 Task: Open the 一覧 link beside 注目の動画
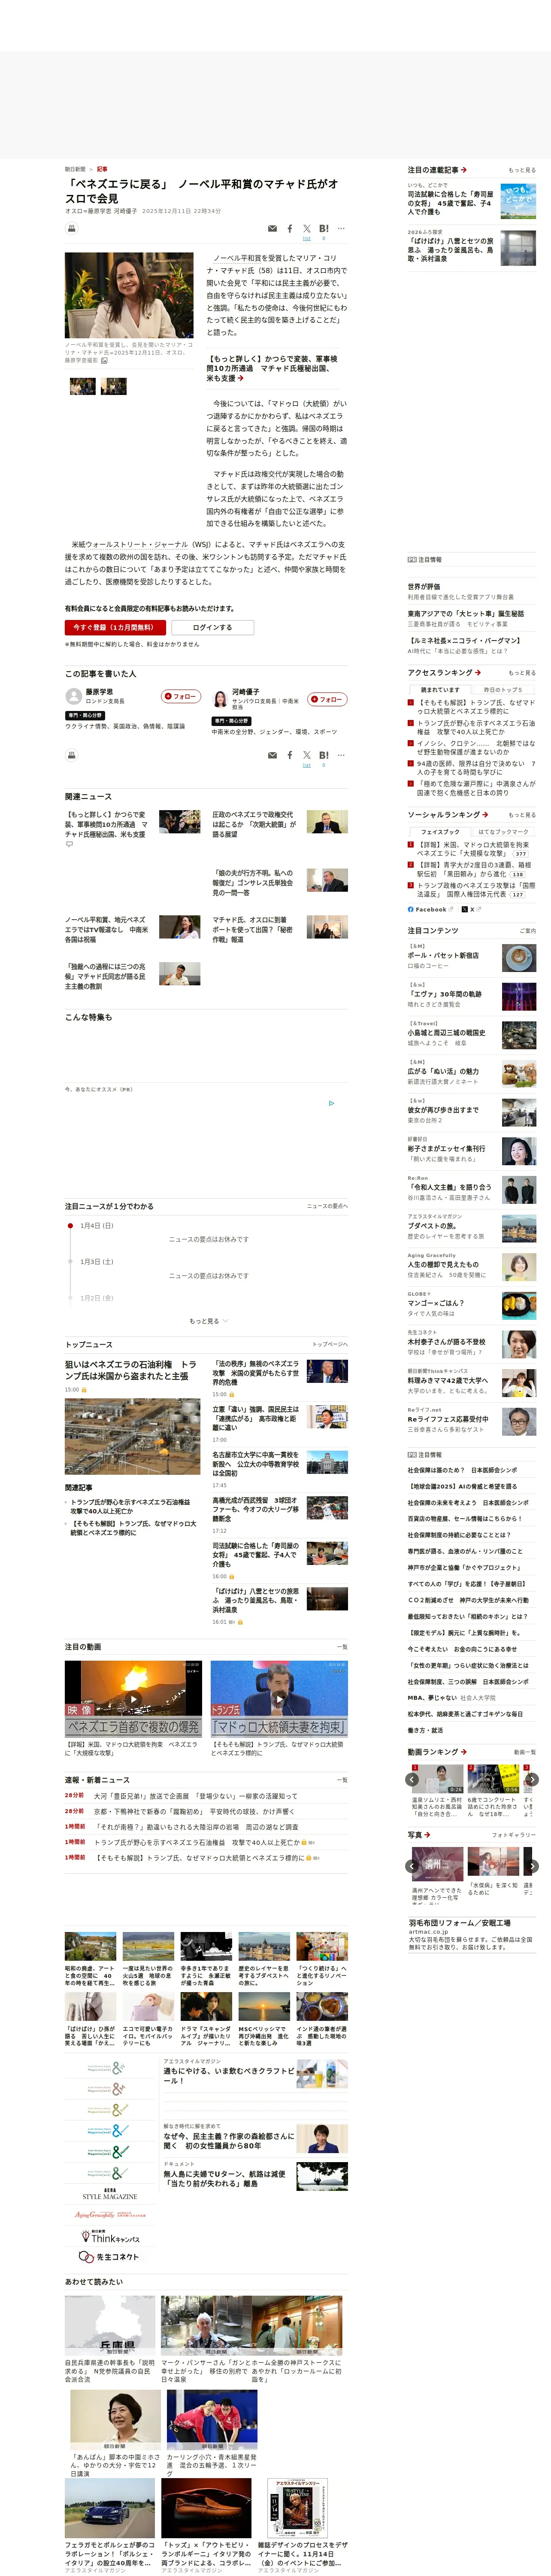tap(342, 1647)
